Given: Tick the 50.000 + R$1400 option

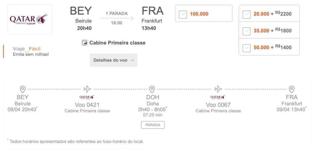Looking at the screenshot, I should [x=246, y=48].
